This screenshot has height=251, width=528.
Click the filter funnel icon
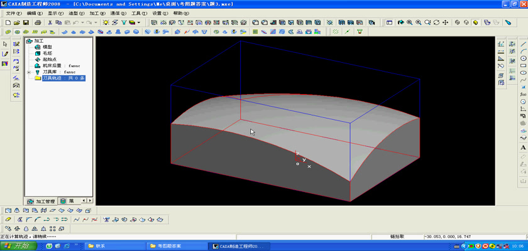pyautogui.click(x=124, y=23)
